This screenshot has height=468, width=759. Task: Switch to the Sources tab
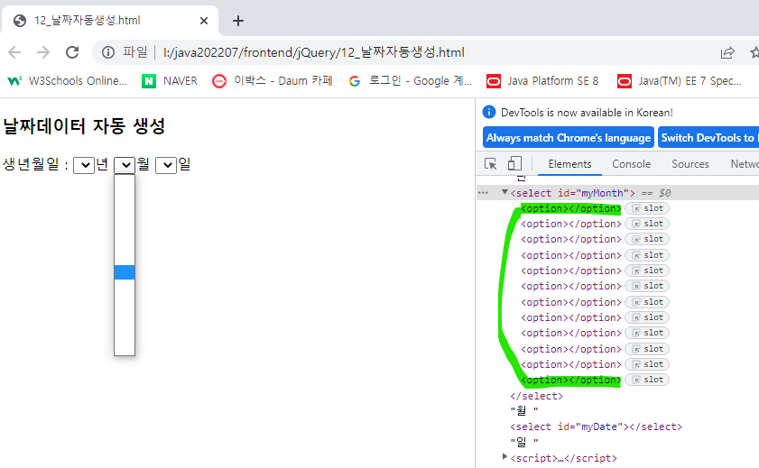click(x=690, y=164)
